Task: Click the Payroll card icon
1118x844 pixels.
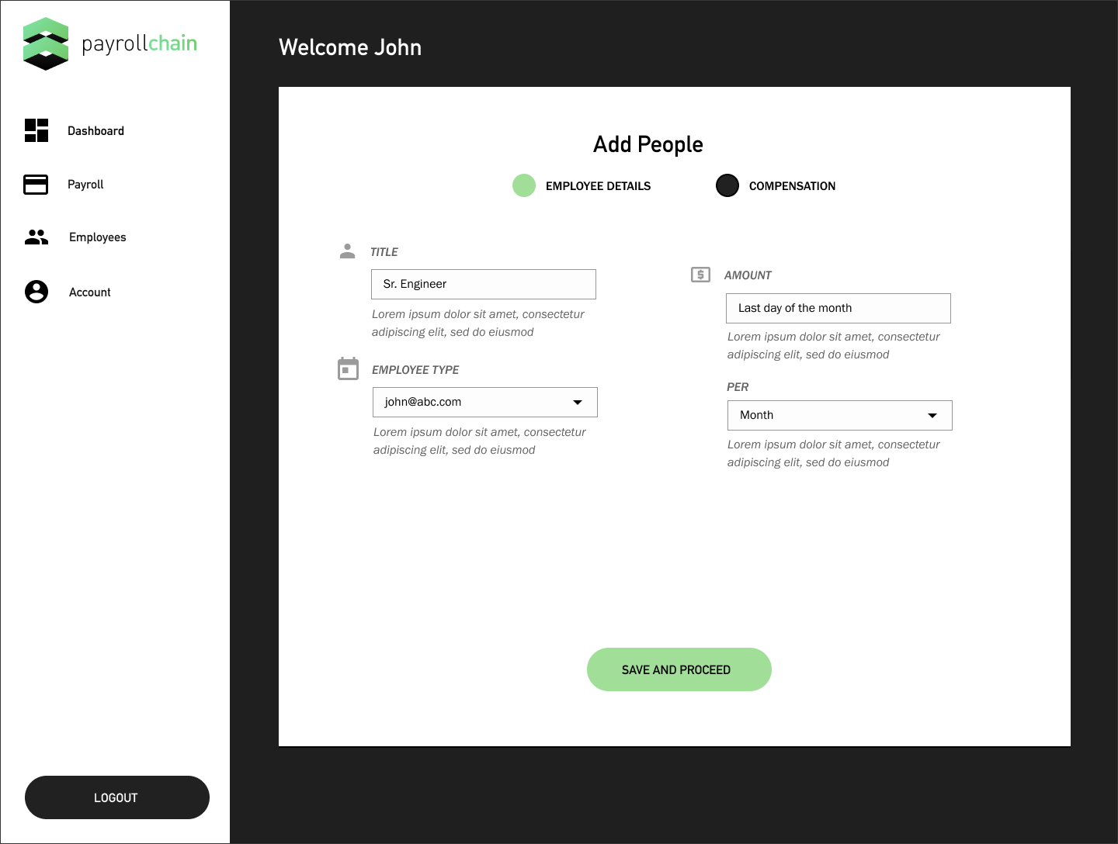Action: [36, 185]
